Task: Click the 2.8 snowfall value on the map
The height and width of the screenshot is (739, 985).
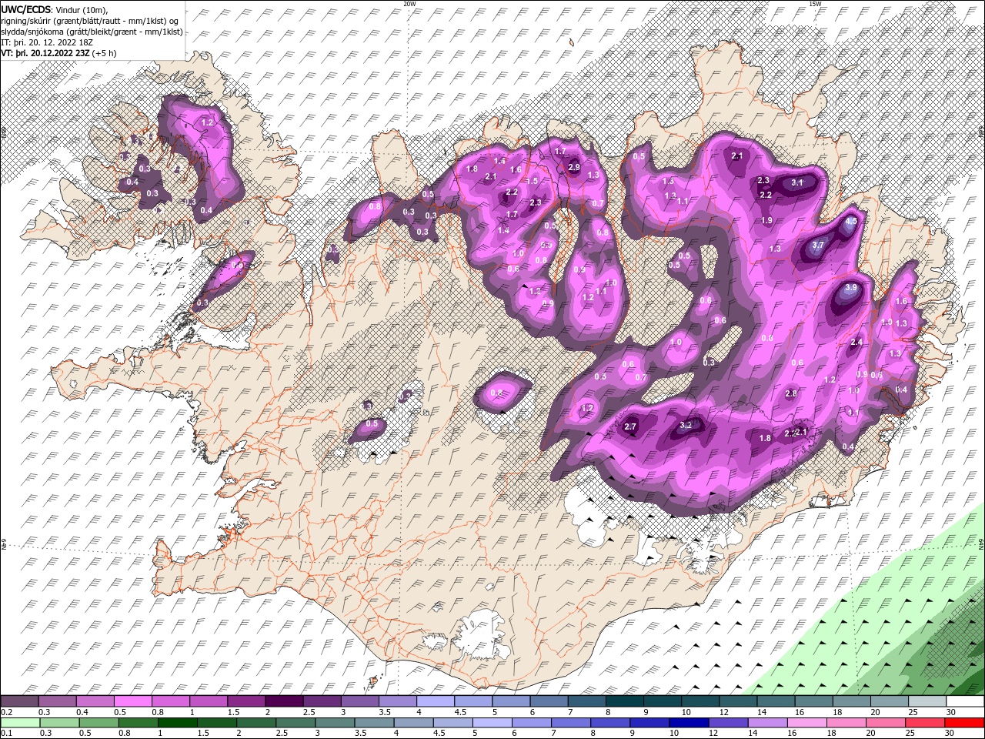Action: point(791,394)
